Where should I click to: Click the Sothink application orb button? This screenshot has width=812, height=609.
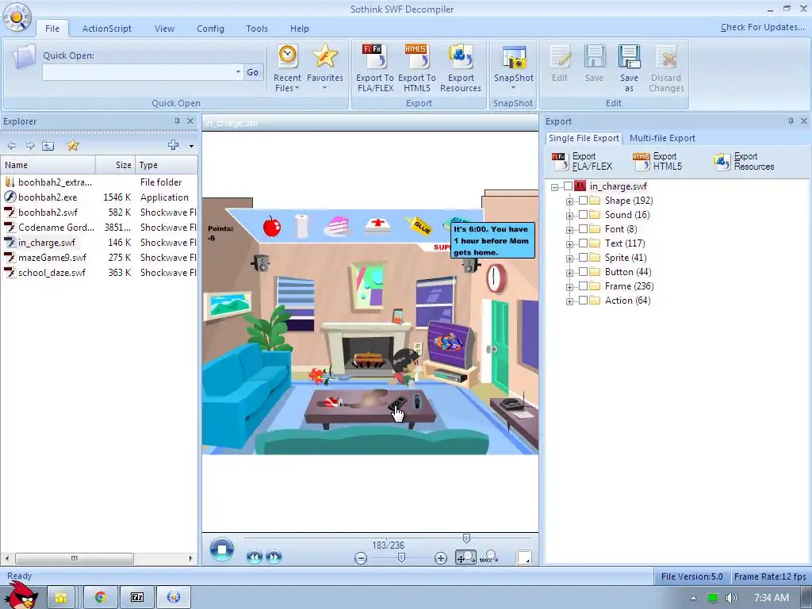[x=17, y=17]
